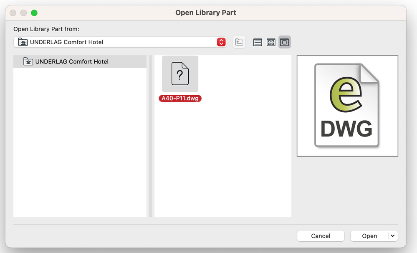Click the splitter between tree and file list
The width and height of the screenshot is (417, 253).
coord(150,136)
